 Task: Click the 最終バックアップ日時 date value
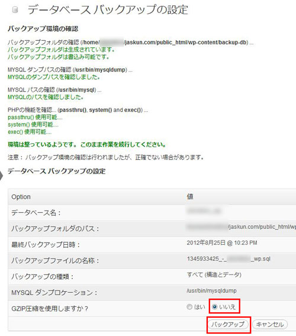[222, 243]
